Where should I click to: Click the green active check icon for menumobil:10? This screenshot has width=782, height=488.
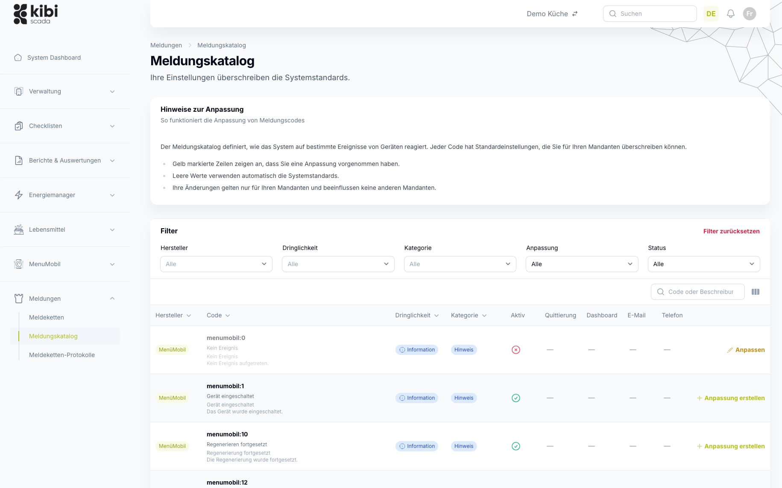[516, 446]
